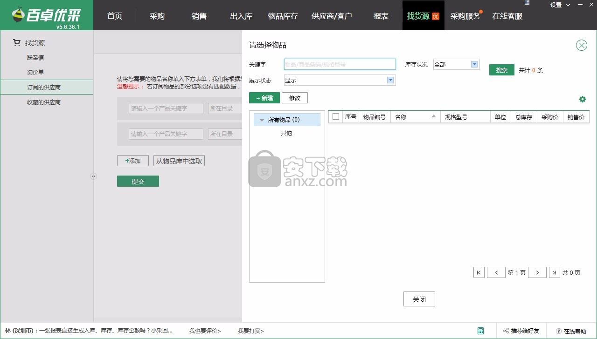The width and height of the screenshot is (597, 339).
Task: Open the 首页 menu
Action: tap(115, 16)
